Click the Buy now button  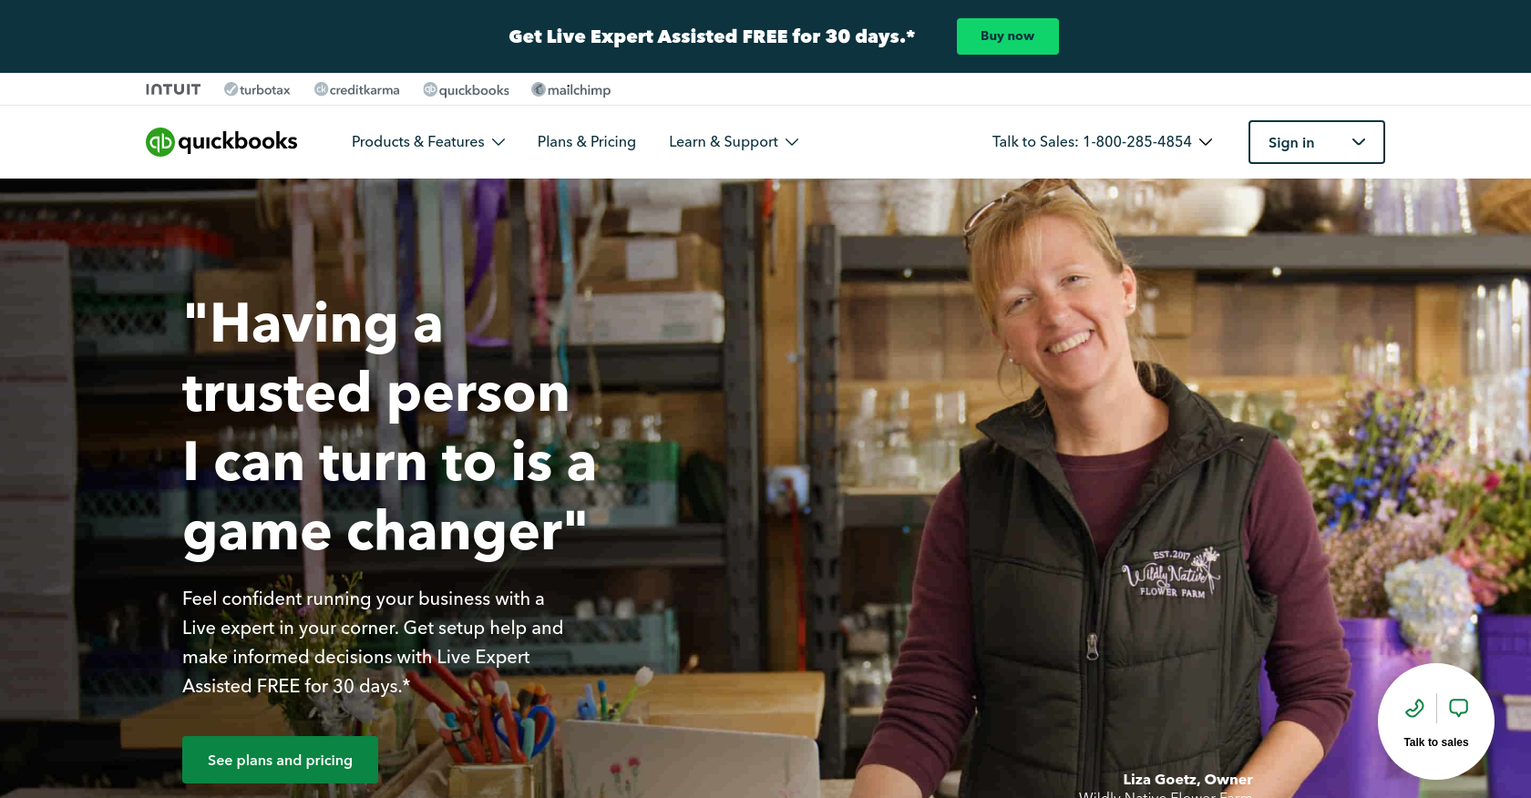[1008, 36]
